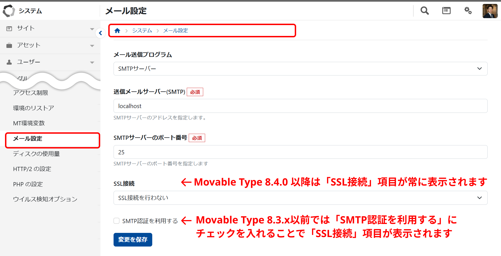Click the アセット briefcase icon
The image size is (501, 256).
[x=9, y=45]
